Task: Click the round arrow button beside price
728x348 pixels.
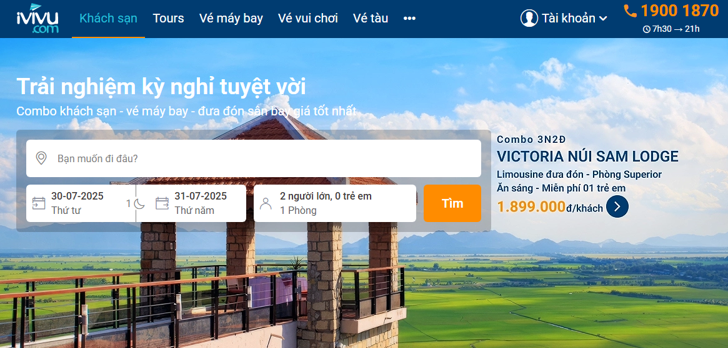Action: 617,206
